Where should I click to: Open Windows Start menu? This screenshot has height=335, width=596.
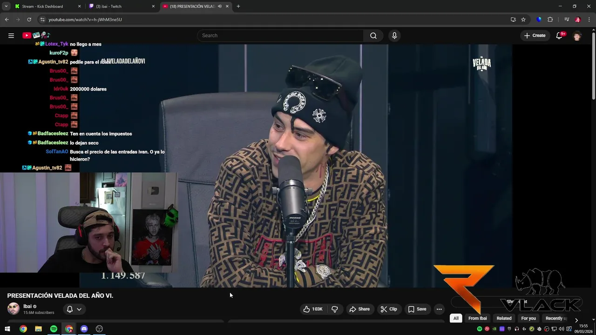[x=7, y=329]
